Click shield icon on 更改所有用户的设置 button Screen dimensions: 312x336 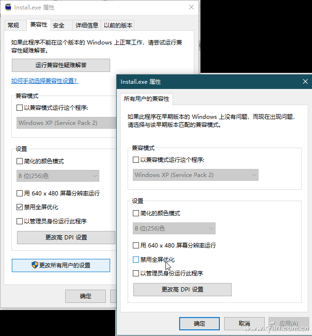(x=35, y=265)
